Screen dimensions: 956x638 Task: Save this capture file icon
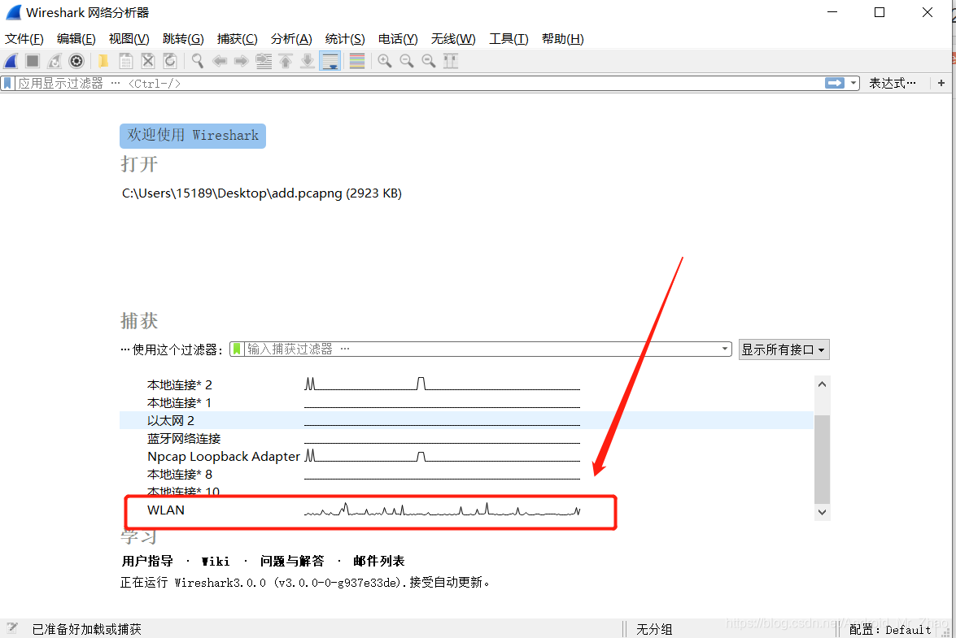pyautogui.click(x=125, y=61)
